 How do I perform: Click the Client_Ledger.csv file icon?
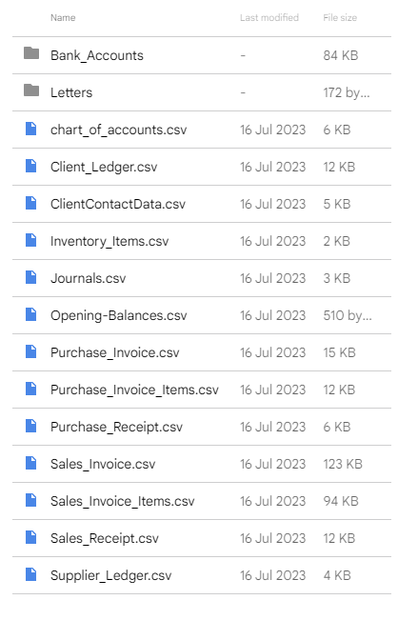pyautogui.click(x=30, y=166)
